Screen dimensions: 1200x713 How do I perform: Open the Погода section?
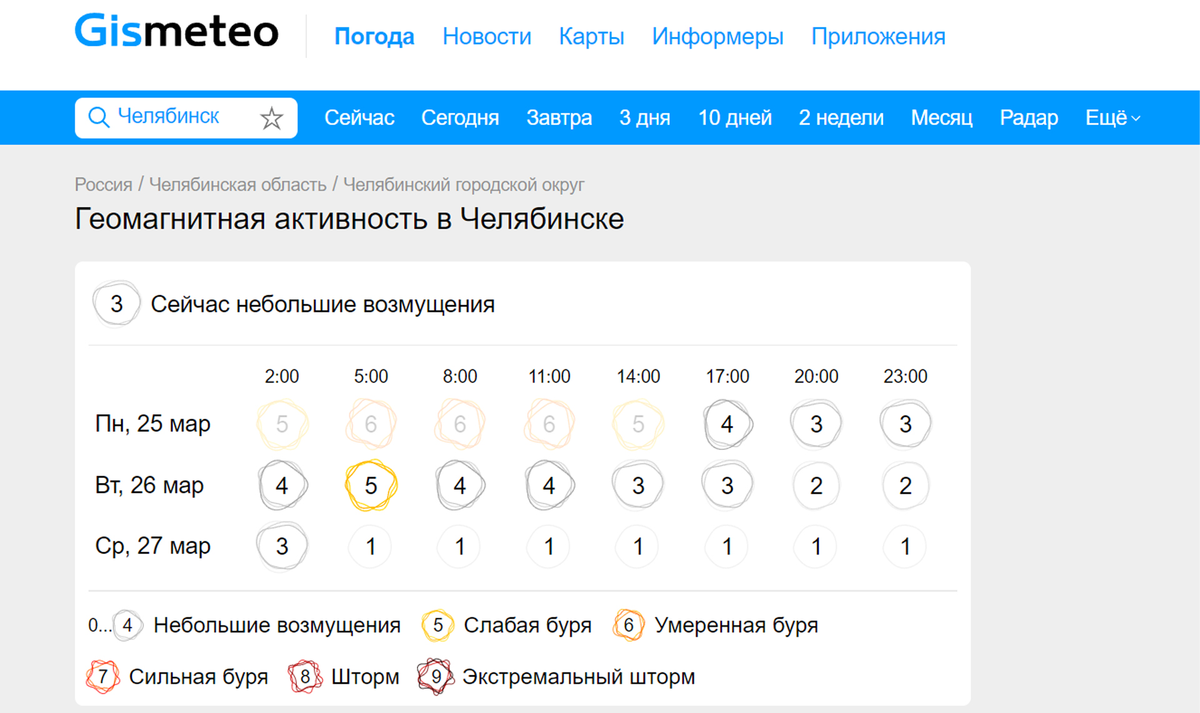click(374, 36)
